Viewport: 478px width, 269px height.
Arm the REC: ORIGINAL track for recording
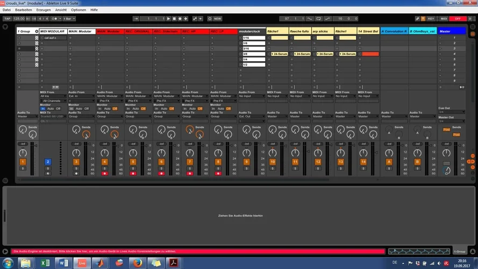click(133, 174)
